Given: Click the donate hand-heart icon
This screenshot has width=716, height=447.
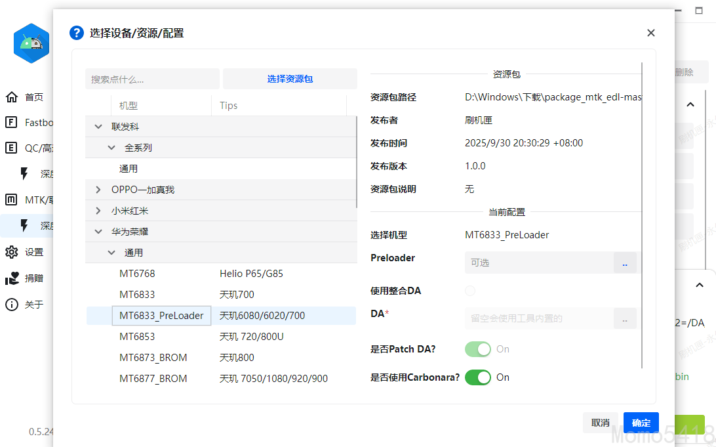Looking at the screenshot, I should point(12,278).
